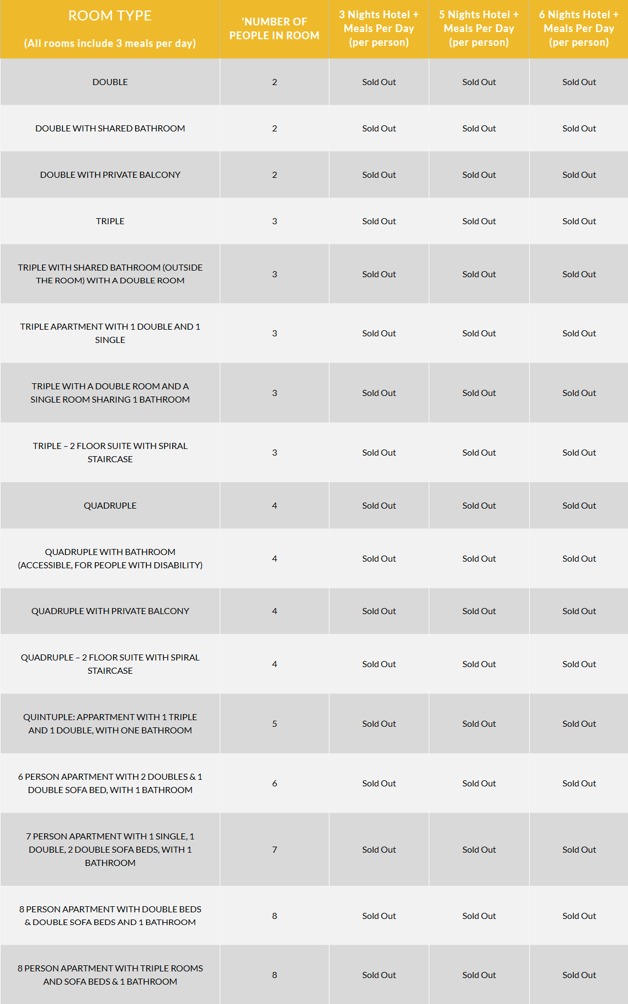
Task: Click the QUINTUPLE apartment room label
Action: coord(110,723)
